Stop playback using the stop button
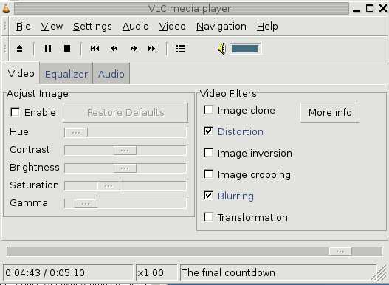 [x=67, y=49]
